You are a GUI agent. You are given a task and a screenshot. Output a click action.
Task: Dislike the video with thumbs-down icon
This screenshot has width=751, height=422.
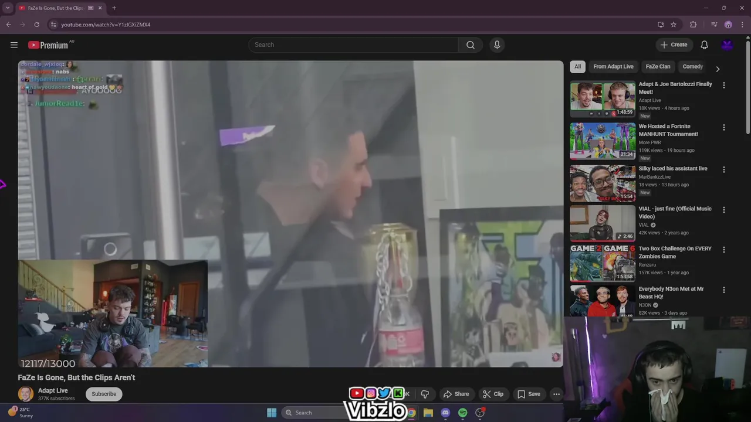tap(425, 394)
